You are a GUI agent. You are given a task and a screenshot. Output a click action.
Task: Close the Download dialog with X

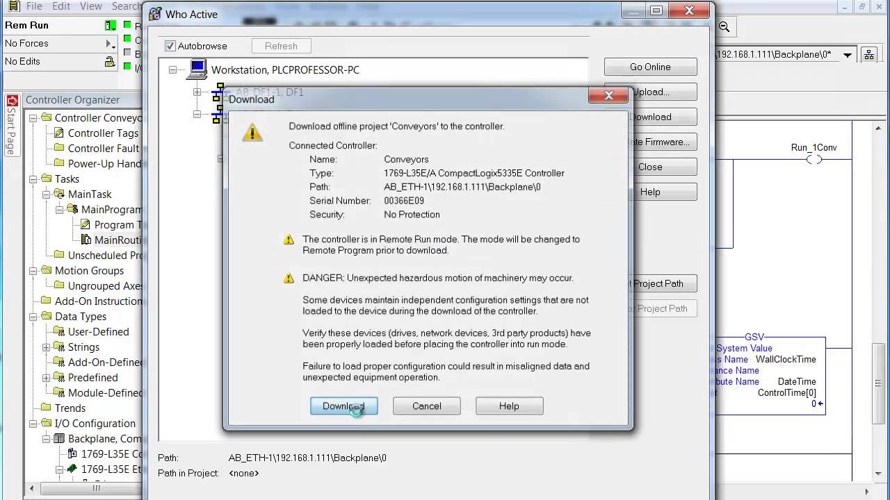click(x=608, y=96)
